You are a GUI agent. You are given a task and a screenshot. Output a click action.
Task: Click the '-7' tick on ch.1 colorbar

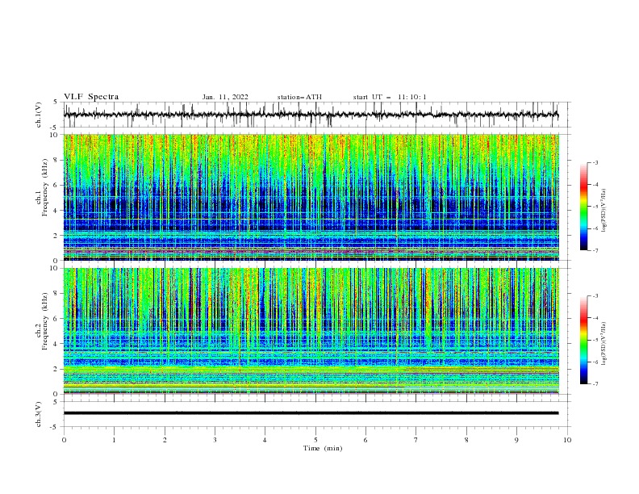coord(595,250)
